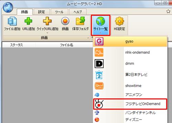Select ディズニー menu entry
172x123 pixels.
(x=130, y=120)
